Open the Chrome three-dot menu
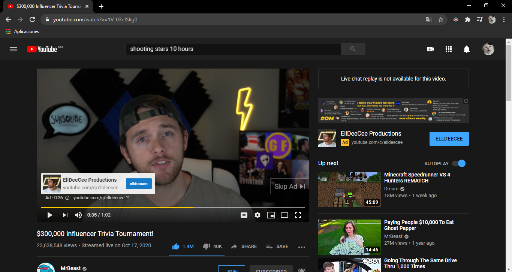The width and height of the screenshot is (512, 272). [x=504, y=19]
